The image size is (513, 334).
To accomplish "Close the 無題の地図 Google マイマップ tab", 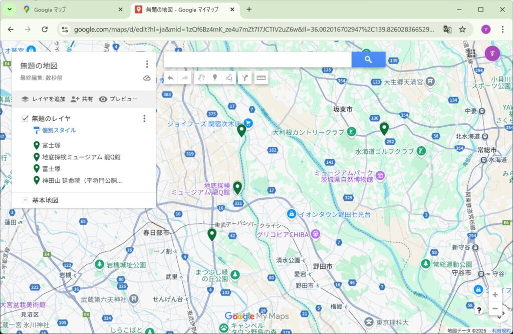I will click(232, 10).
